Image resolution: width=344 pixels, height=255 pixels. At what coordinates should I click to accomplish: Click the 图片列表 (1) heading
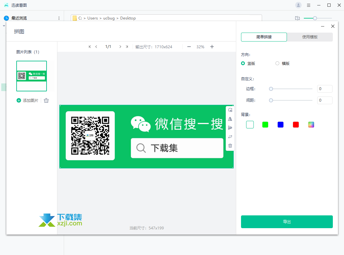[28, 52]
